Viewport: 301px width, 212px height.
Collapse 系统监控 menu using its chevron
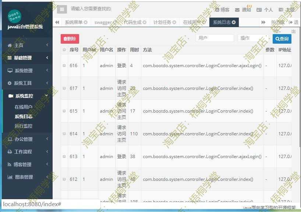pyautogui.click(x=46, y=95)
